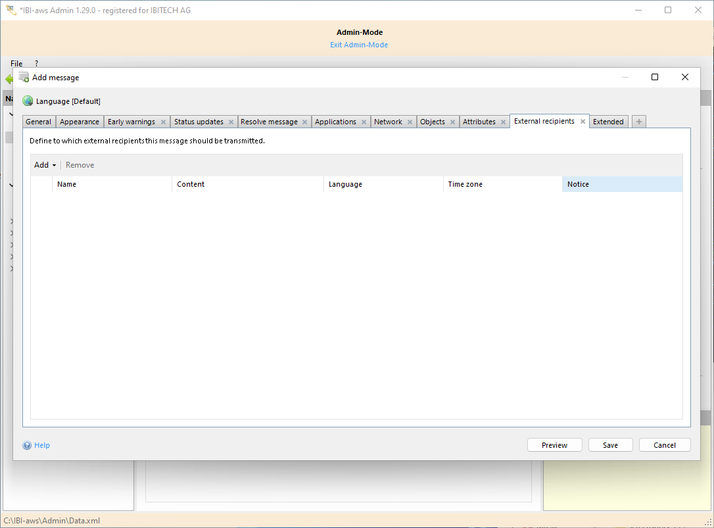Close the Status updates tab
714x528 pixels.
231,122
